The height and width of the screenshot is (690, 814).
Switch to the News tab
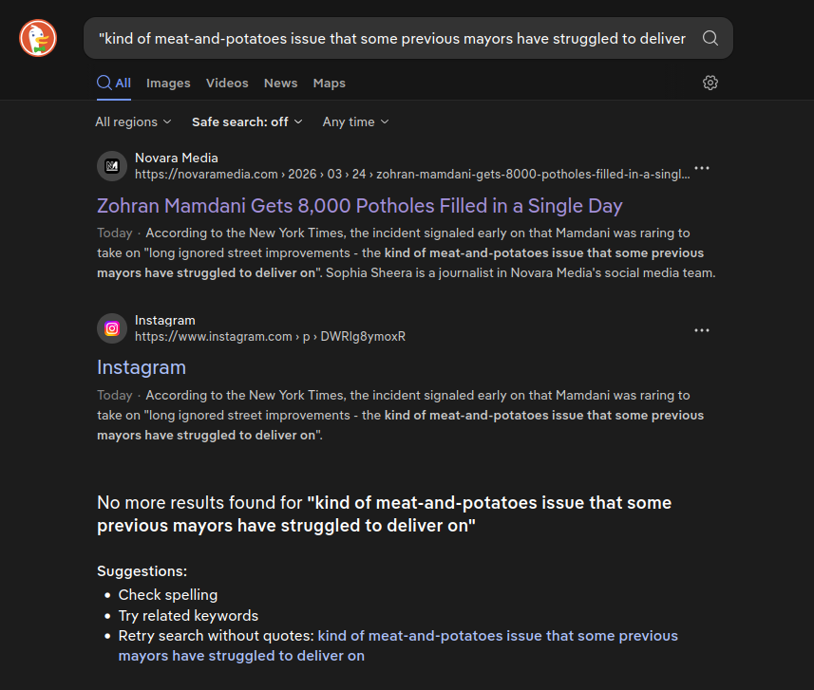(x=280, y=83)
